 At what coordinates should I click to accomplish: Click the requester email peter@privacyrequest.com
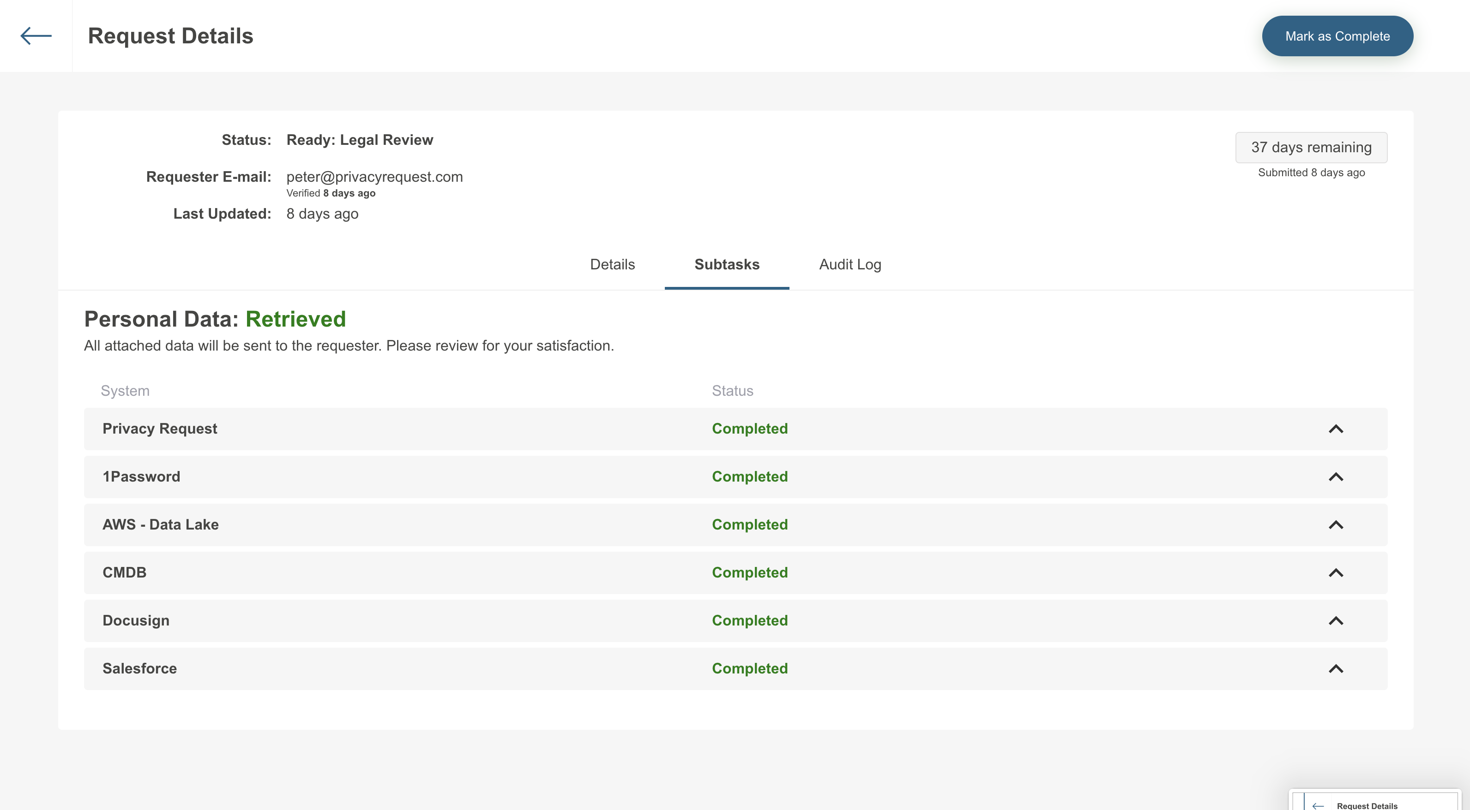pyautogui.click(x=374, y=177)
